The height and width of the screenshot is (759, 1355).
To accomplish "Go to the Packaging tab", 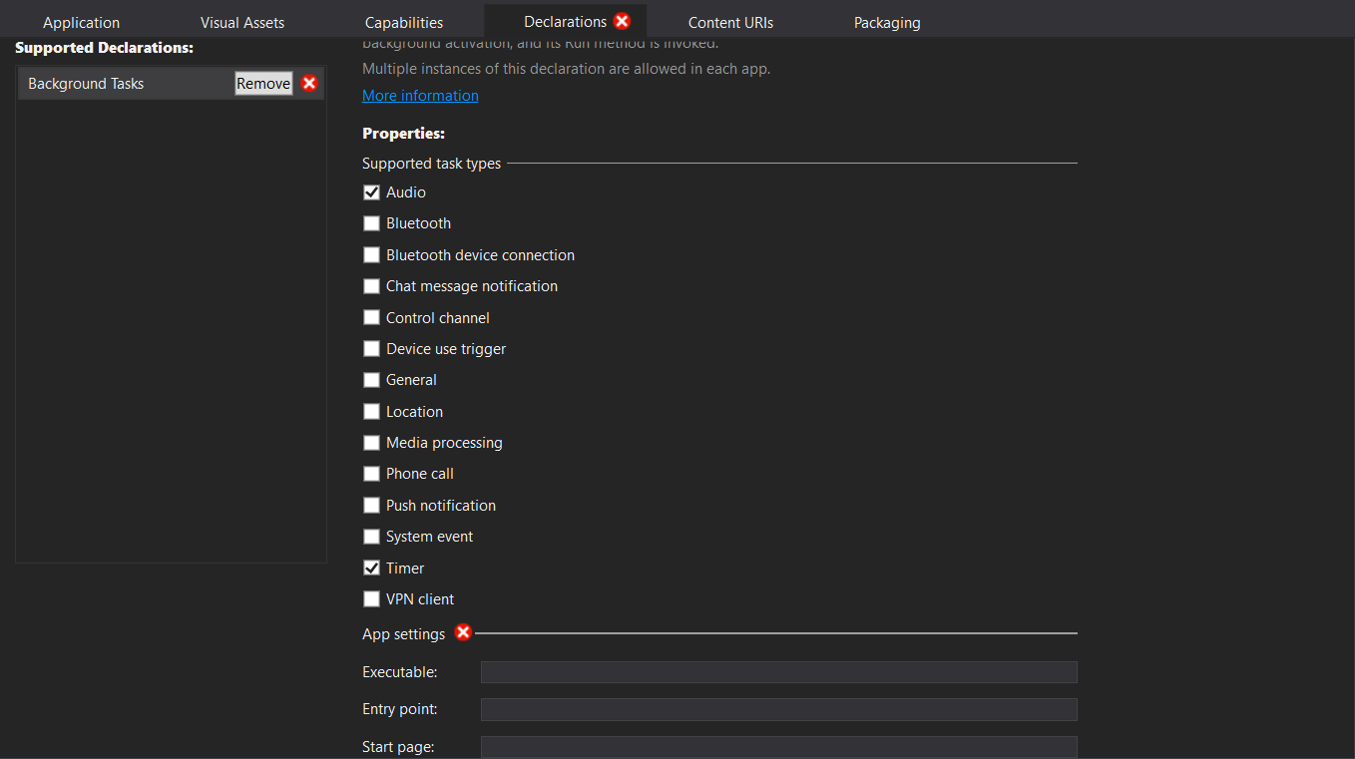I will (x=887, y=22).
